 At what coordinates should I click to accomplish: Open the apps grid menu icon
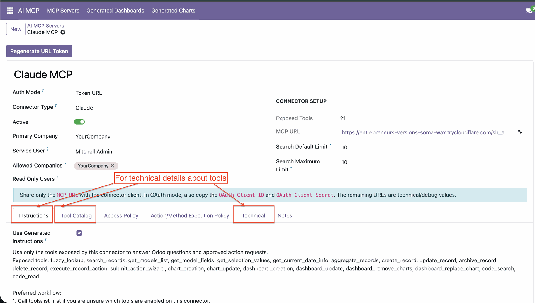click(10, 11)
